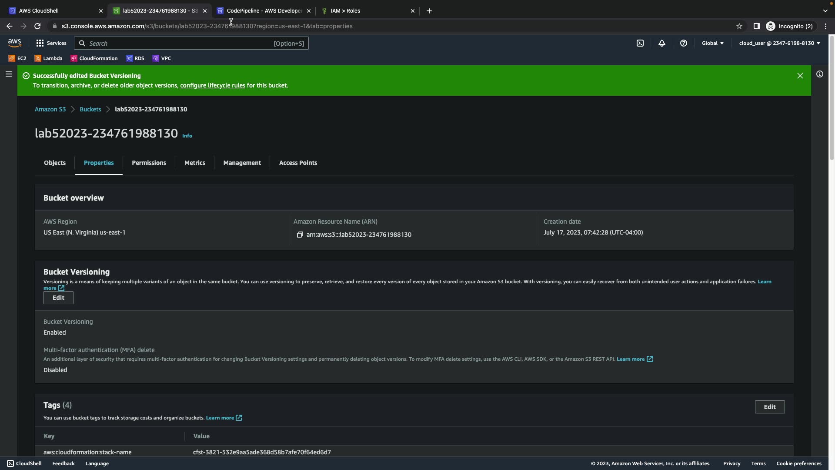Copy the bucket ARN with copy icon
The height and width of the screenshot is (470, 835).
[x=300, y=235]
